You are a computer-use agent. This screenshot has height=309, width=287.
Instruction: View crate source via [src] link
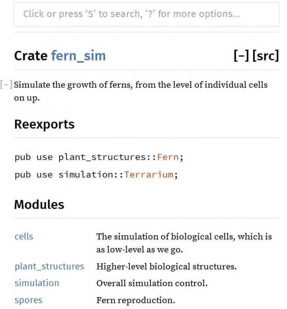(x=266, y=56)
